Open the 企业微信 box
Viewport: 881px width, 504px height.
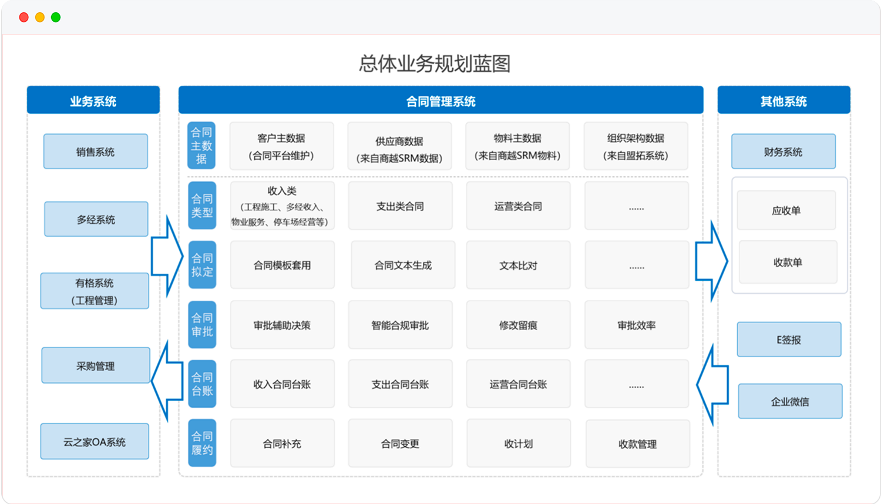click(790, 401)
